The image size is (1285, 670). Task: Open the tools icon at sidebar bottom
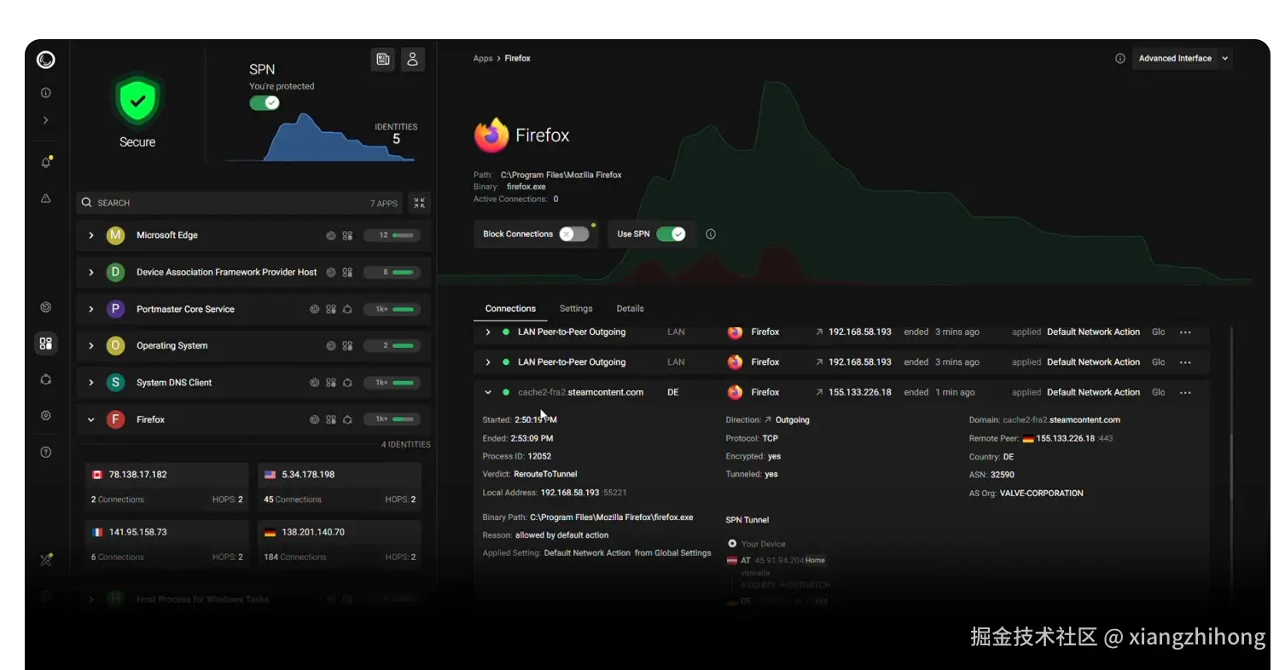coord(46,560)
